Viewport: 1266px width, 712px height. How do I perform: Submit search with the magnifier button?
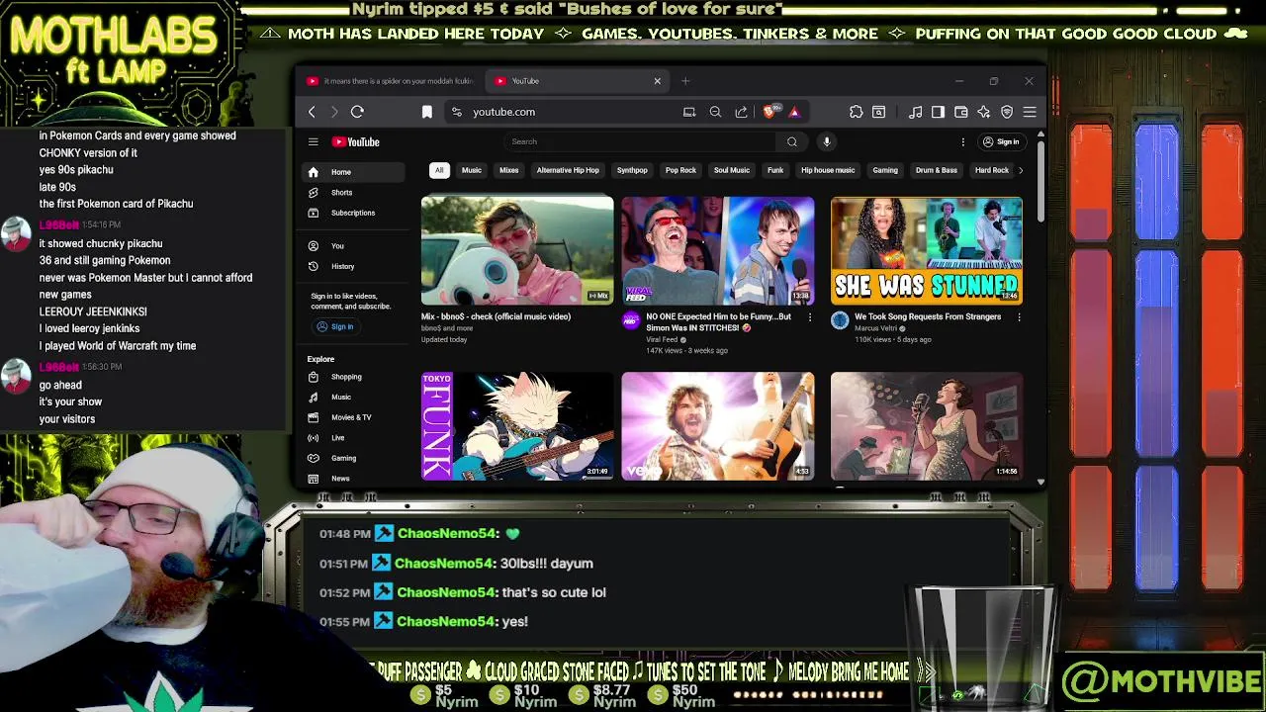(x=792, y=141)
